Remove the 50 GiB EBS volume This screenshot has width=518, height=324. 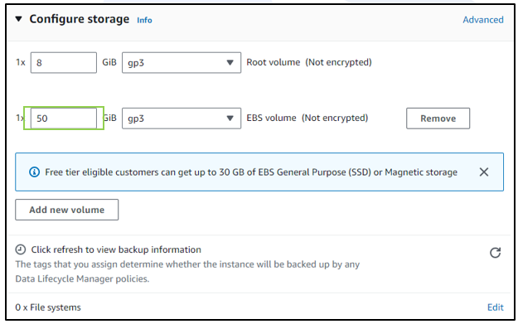438,118
